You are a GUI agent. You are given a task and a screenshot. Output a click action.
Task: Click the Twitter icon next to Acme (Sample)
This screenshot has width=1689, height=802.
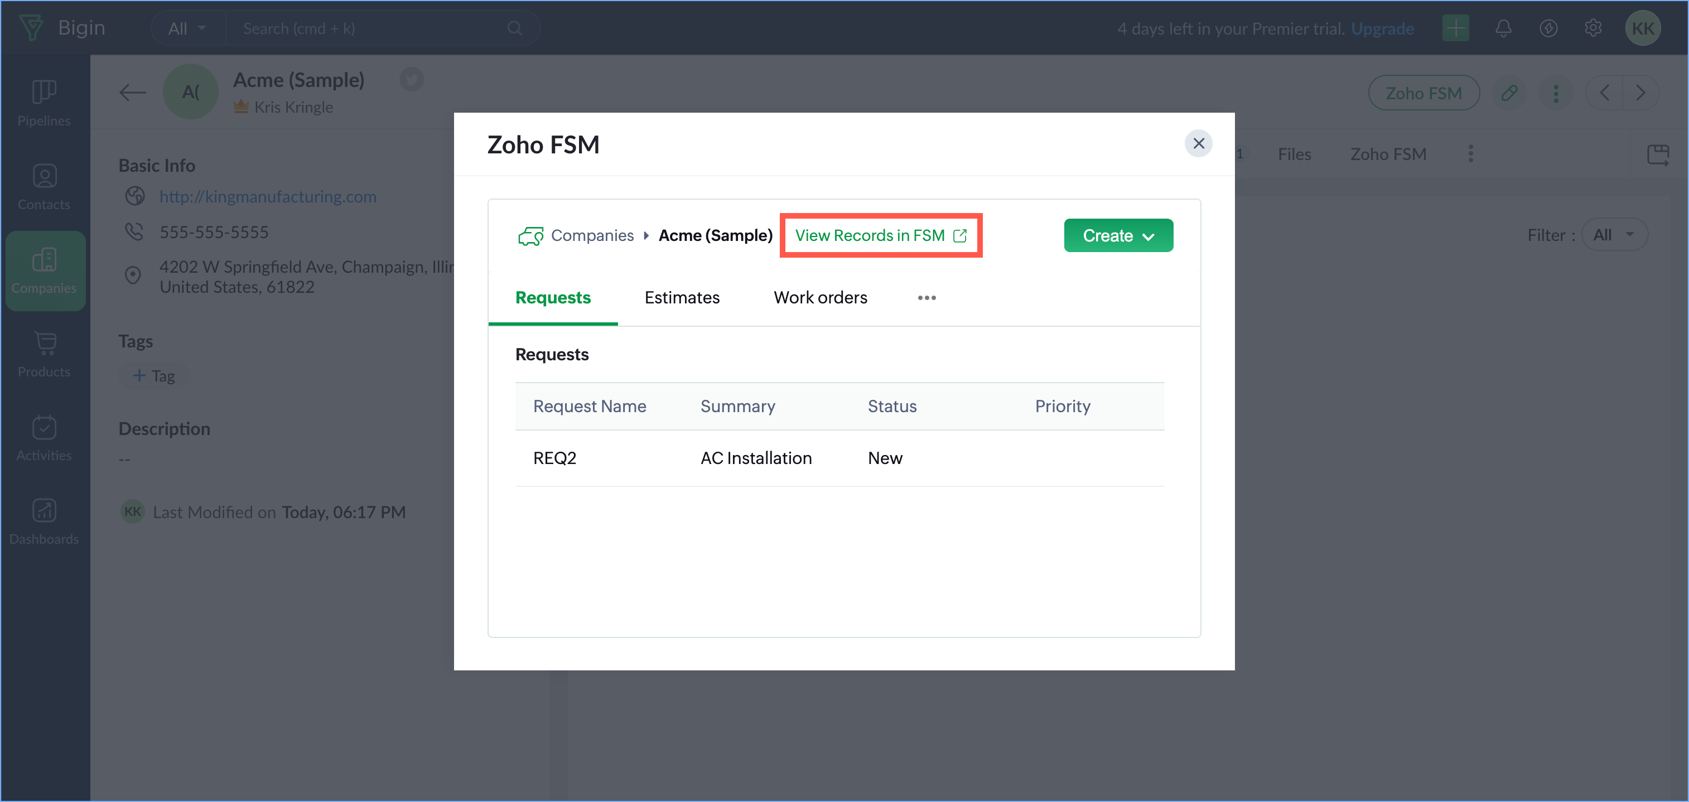[x=412, y=79]
